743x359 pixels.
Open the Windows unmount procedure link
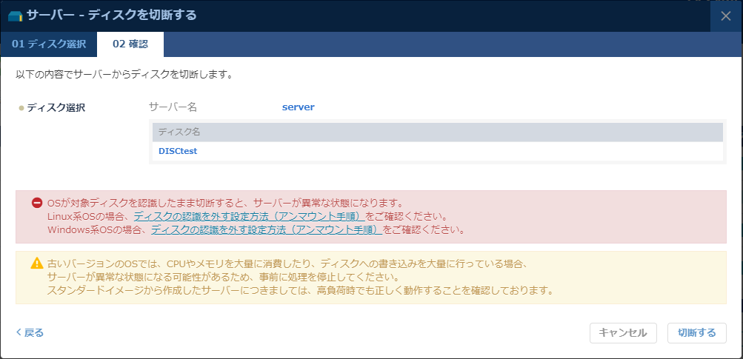(267, 230)
